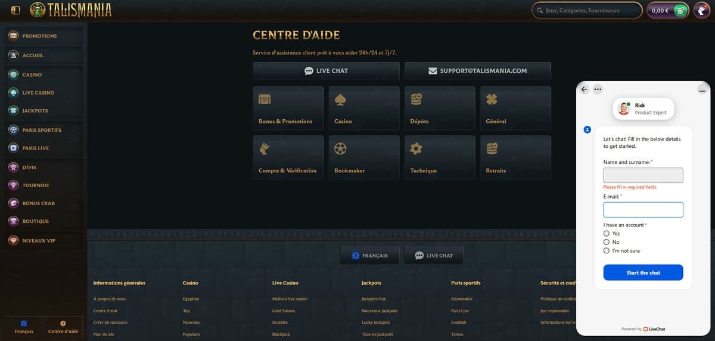Open the Général help category
Screen dimensions: 715x341
click(515, 108)
